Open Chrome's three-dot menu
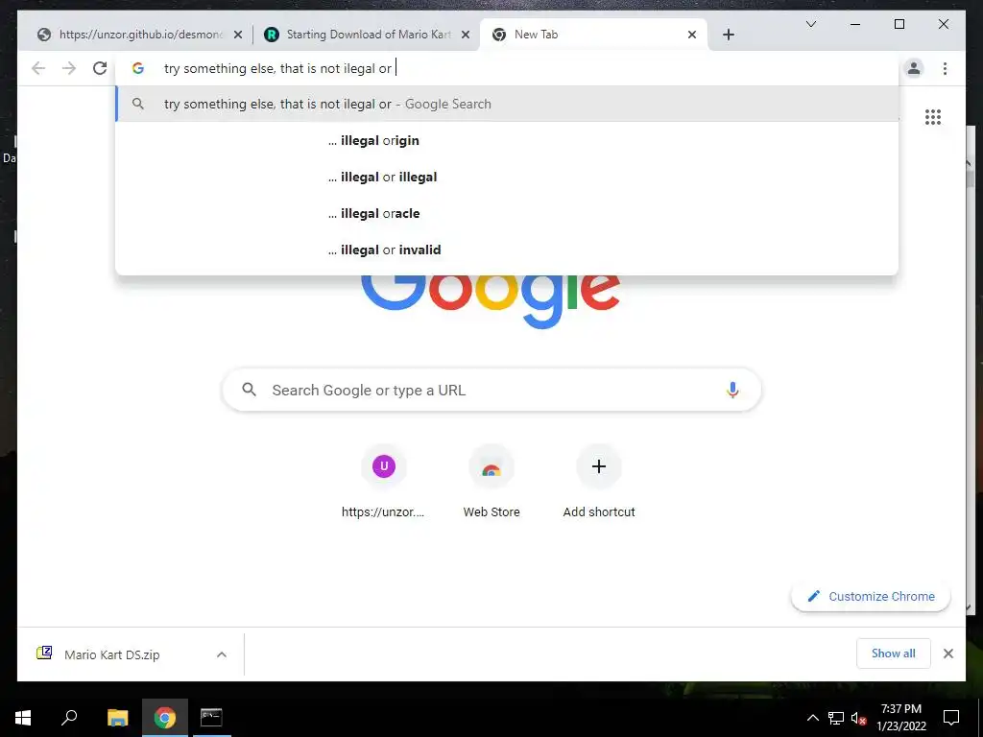 [945, 68]
